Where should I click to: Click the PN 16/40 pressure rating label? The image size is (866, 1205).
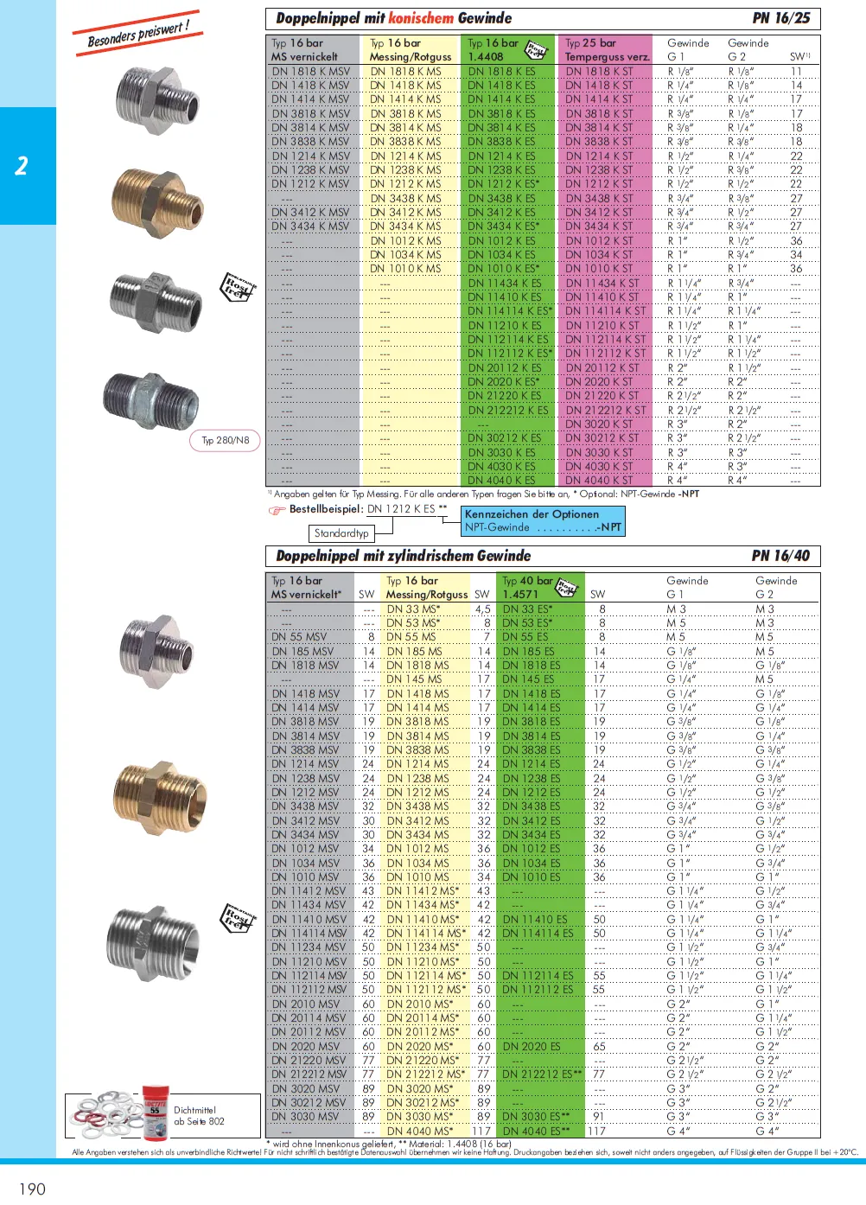tap(780, 556)
